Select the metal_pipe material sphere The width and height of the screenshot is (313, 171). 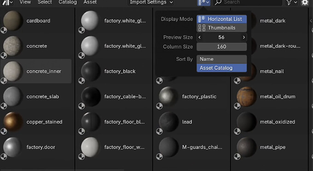247,147
